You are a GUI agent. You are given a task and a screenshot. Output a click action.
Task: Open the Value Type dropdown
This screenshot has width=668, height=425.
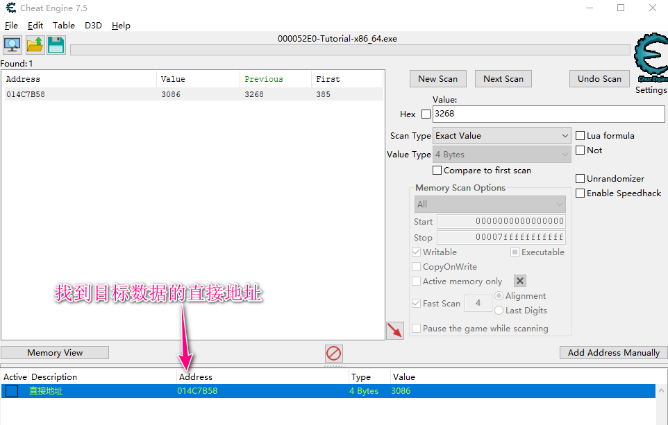pyautogui.click(x=502, y=155)
